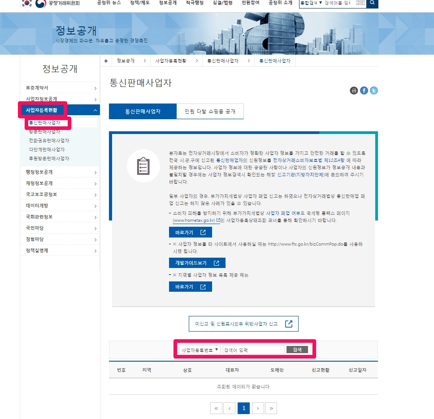Switch to 민원 다발 쇼핑몰 공개 tab
The height and width of the screenshot is (419, 434).
point(210,111)
